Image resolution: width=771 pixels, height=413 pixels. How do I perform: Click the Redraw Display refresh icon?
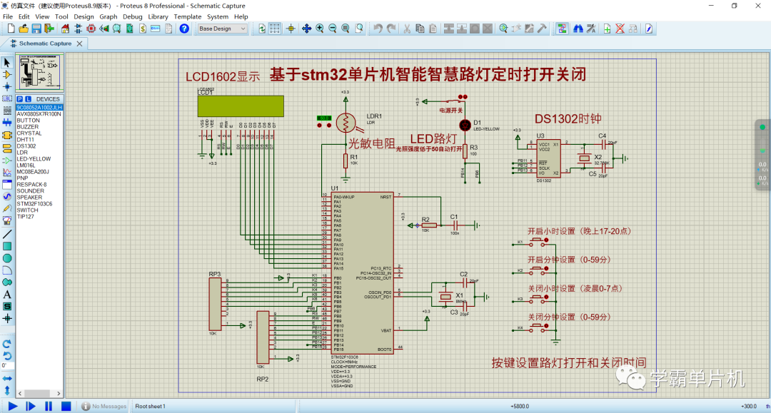point(262,29)
